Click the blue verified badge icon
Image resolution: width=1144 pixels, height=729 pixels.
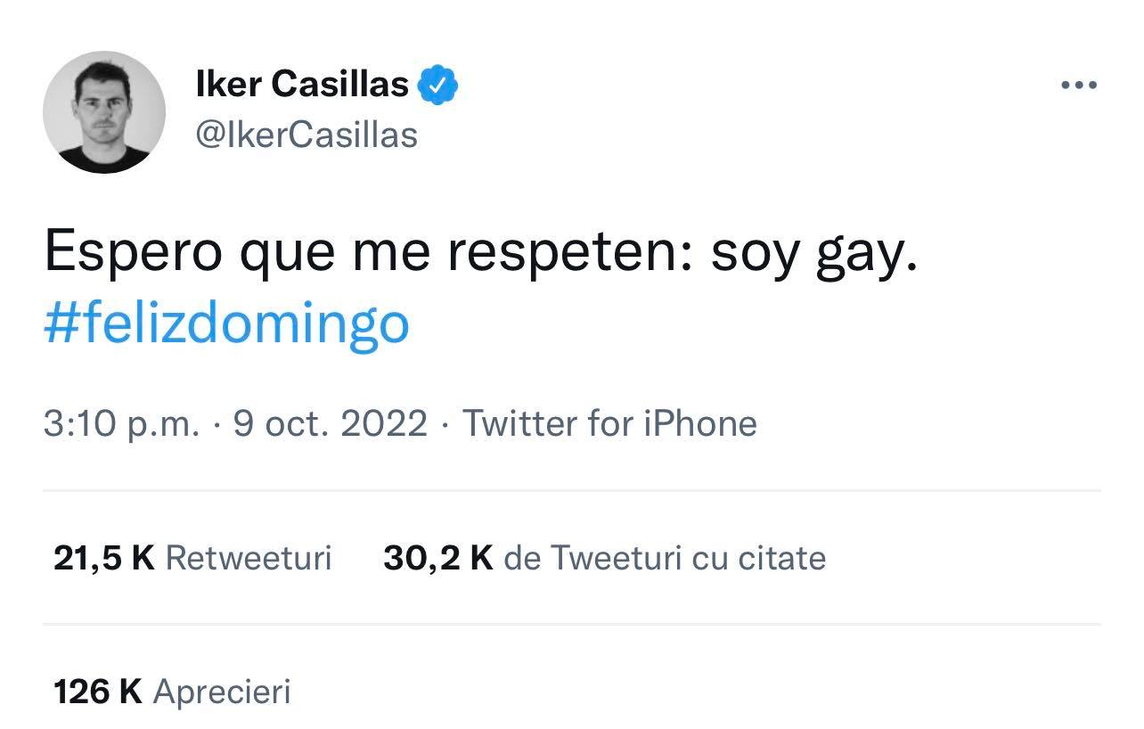[x=438, y=85]
